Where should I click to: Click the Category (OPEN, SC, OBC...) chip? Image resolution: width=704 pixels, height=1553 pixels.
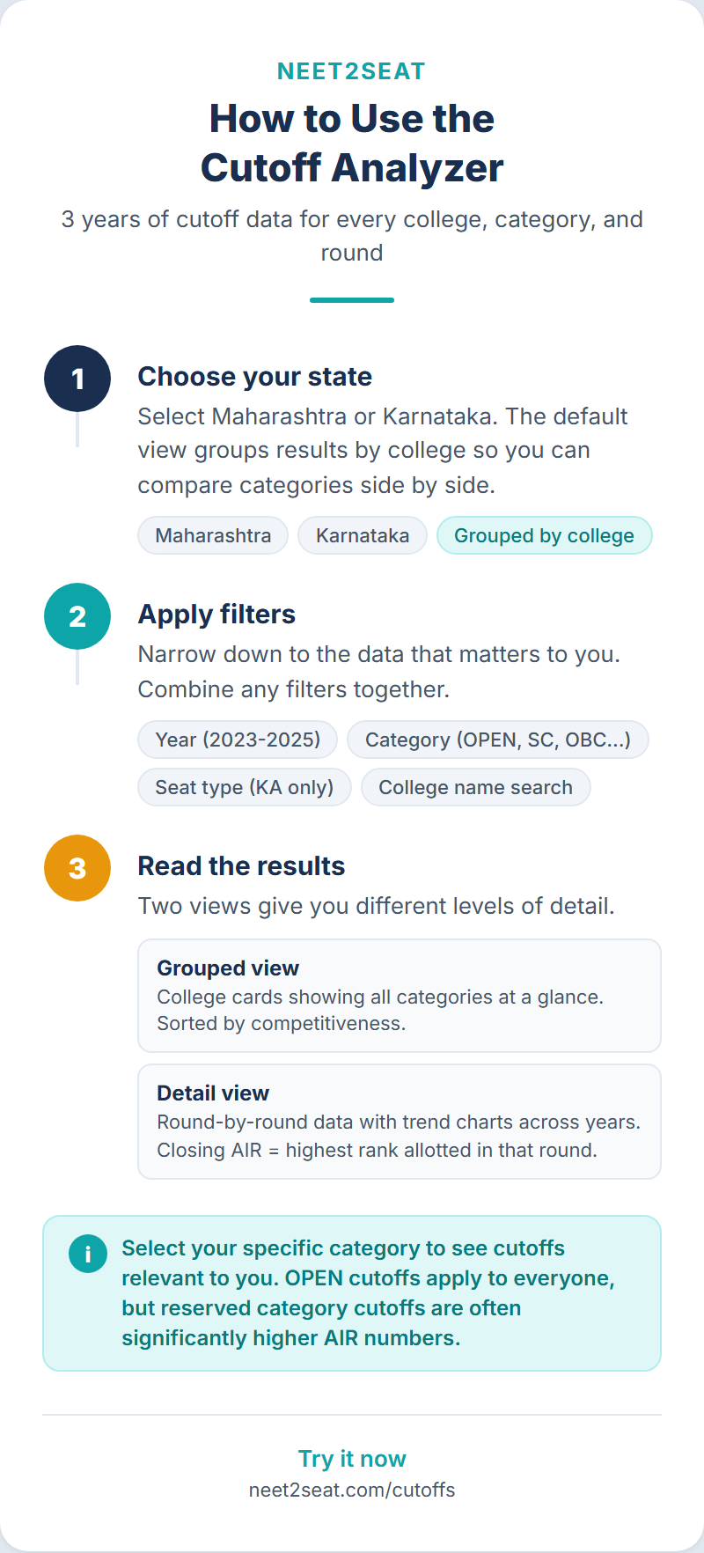pos(498,740)
